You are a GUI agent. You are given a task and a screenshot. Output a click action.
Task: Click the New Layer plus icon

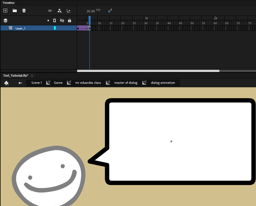[x=5, y=11]
